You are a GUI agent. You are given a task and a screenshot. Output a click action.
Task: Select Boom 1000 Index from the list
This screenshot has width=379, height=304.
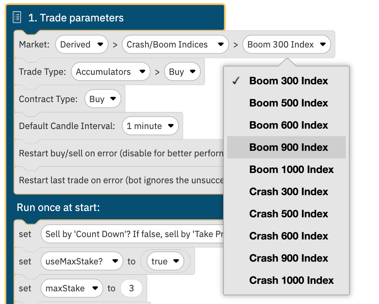(x=286, y=169)
